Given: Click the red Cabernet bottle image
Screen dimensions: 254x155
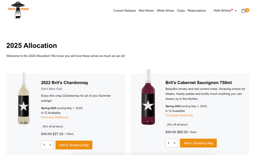Looking at the screenshot, I should click(x=148, y=97).
